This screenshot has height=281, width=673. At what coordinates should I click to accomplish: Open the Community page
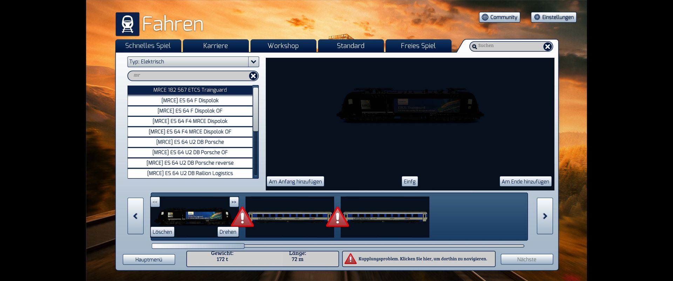click(499, 17)
